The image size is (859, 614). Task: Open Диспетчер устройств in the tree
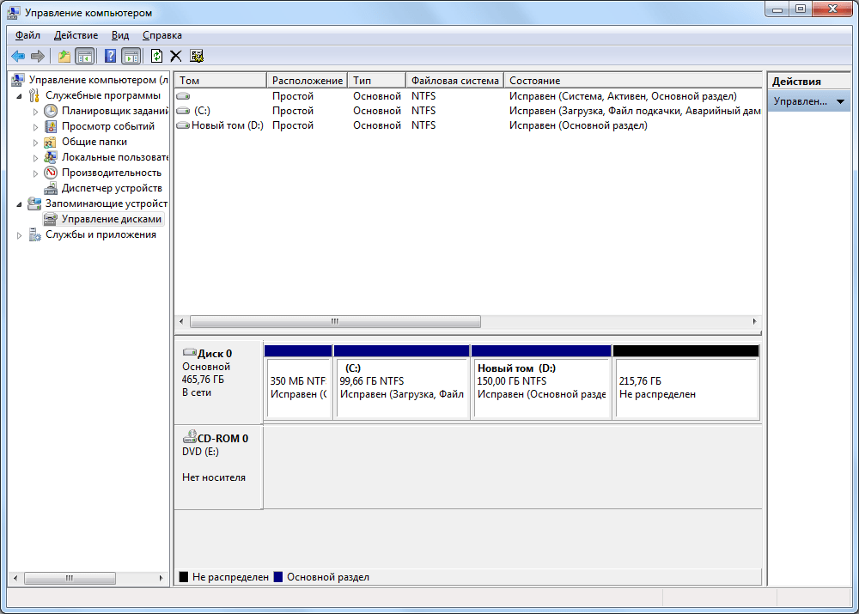pos(111,188)
